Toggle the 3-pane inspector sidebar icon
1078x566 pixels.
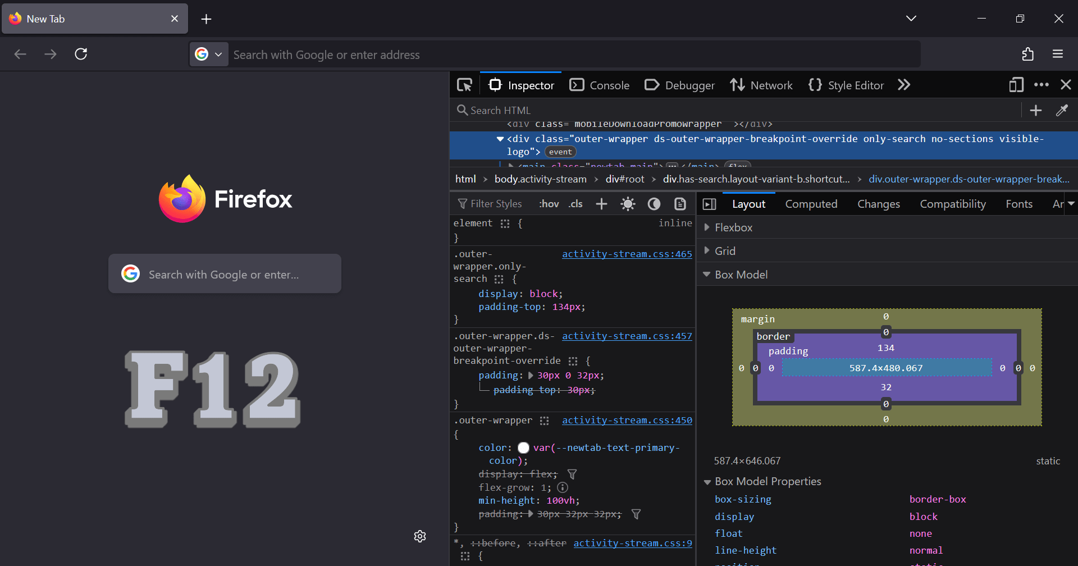click(x=710, y=204)
